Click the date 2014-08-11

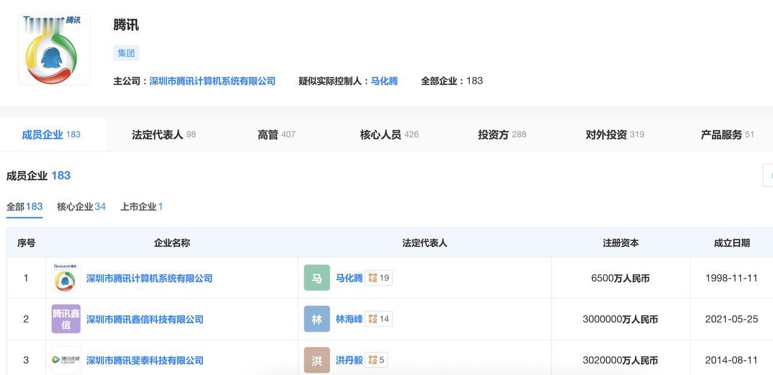click(731, 361)
